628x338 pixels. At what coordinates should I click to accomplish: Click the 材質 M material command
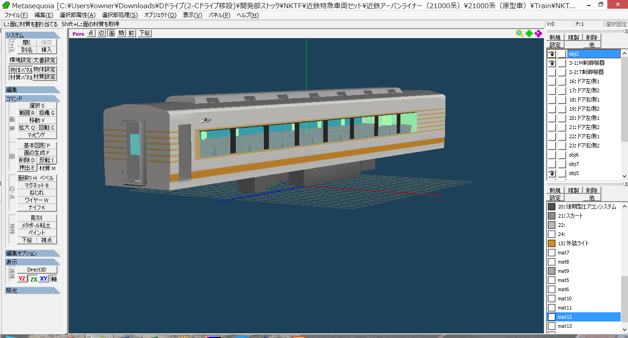(47, 168)
